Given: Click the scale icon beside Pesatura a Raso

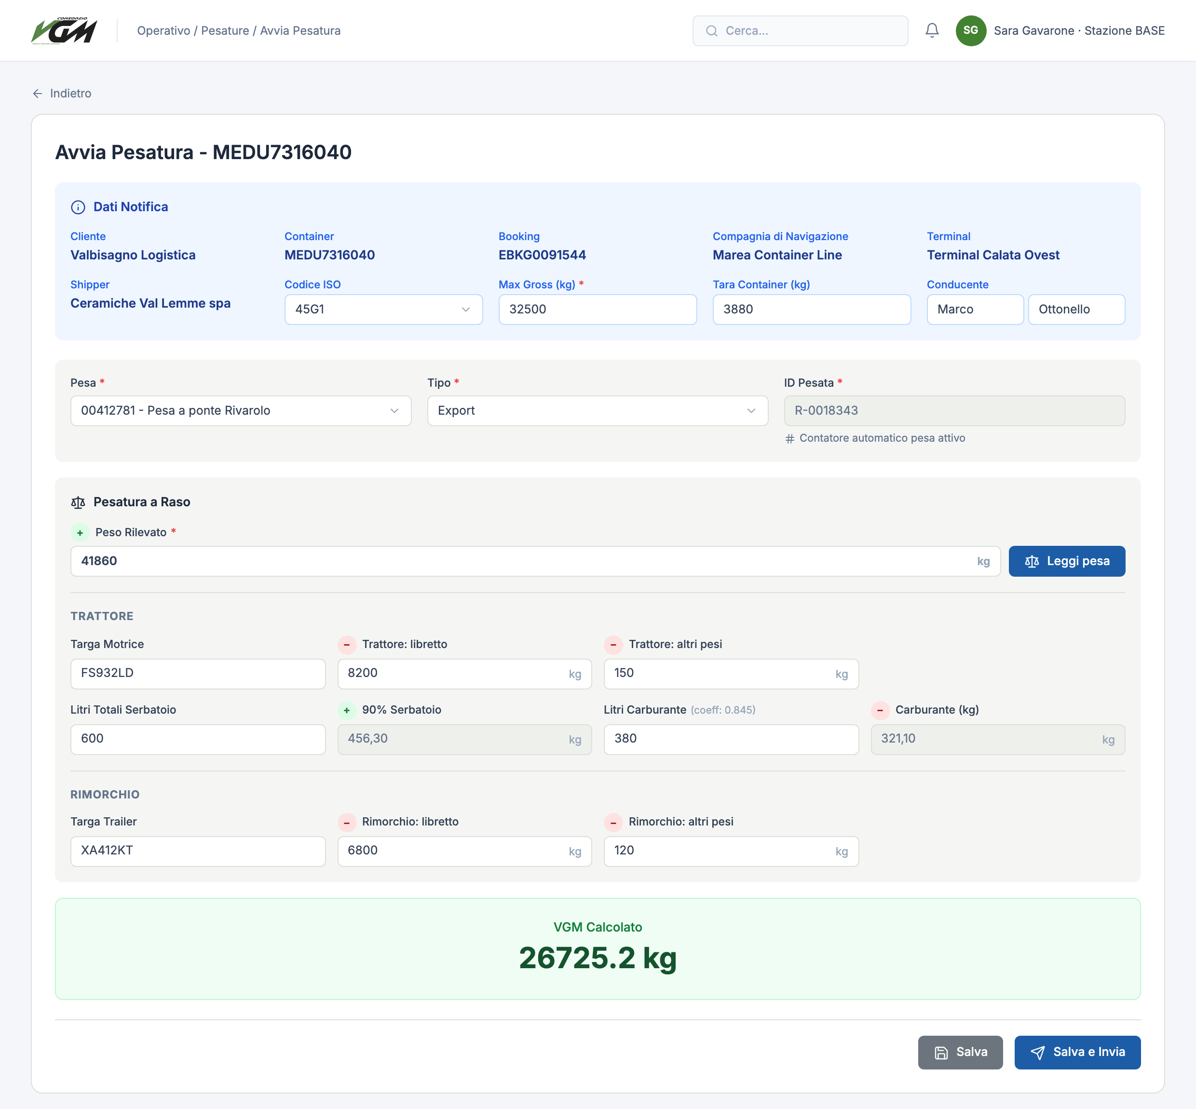Looking at the screenshot, I should [78, 502].
